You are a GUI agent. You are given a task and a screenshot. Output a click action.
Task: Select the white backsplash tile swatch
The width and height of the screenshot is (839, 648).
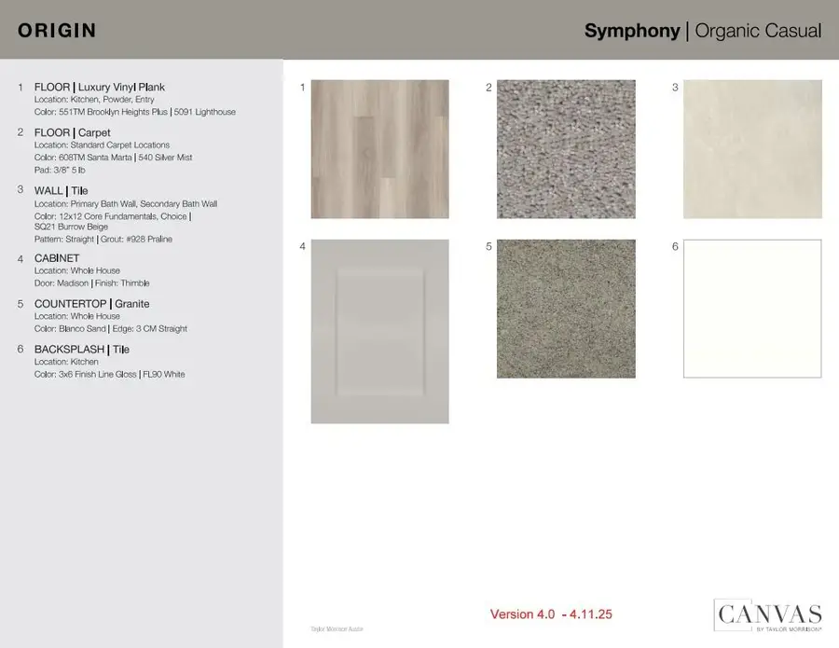[x=752, y=309]
